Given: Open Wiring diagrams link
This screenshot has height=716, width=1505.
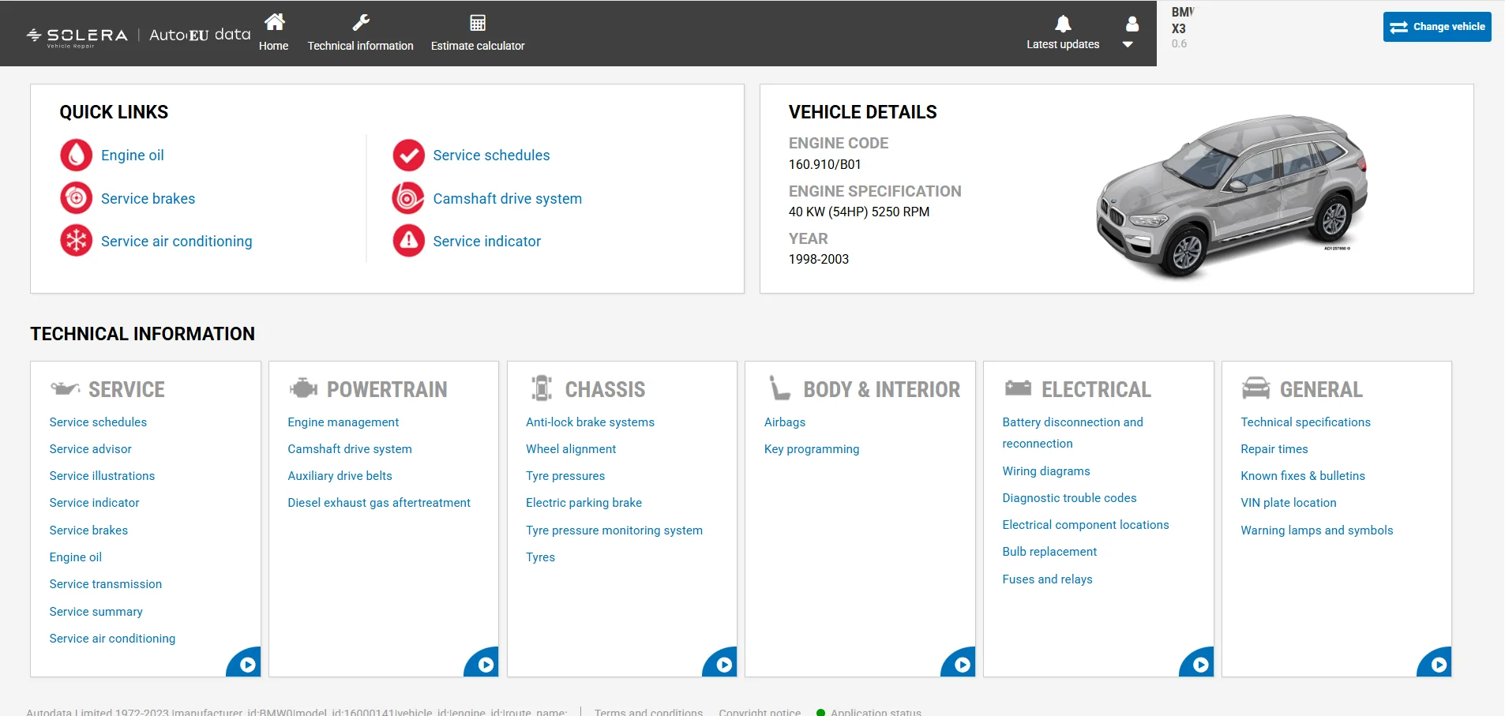Looking at the screenshot, I should [1046, 471].
